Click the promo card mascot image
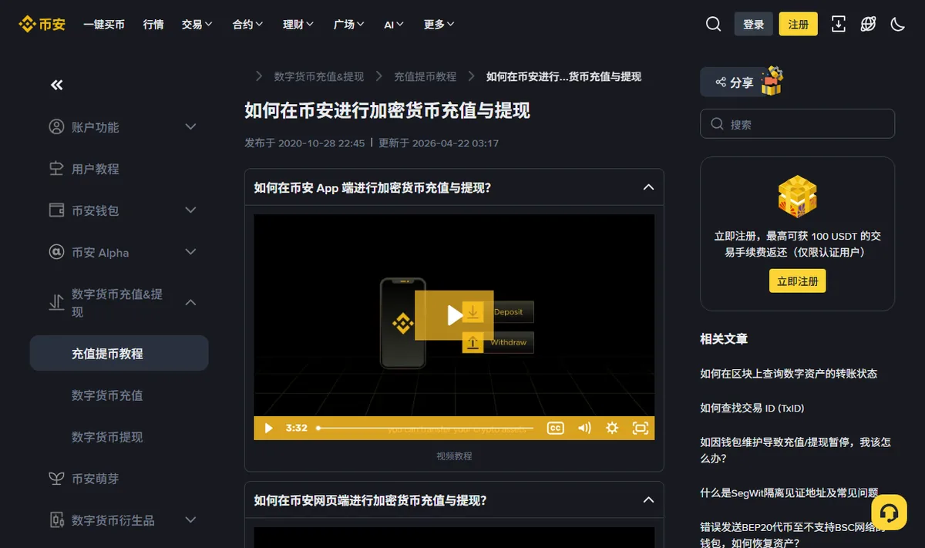 coord(797,197)
